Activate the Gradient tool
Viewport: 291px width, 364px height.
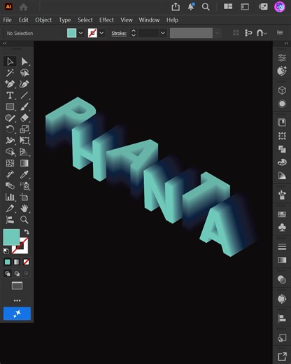(24, 163)
